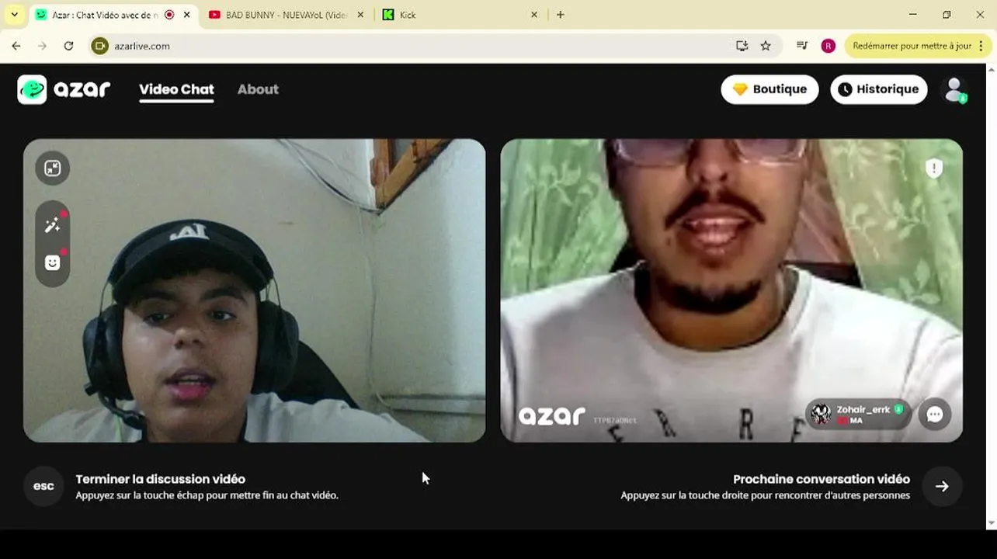Screen dimensions: 997x559
Task: Click the expand video icon on local camera
Action: click(x=52, y=168)
